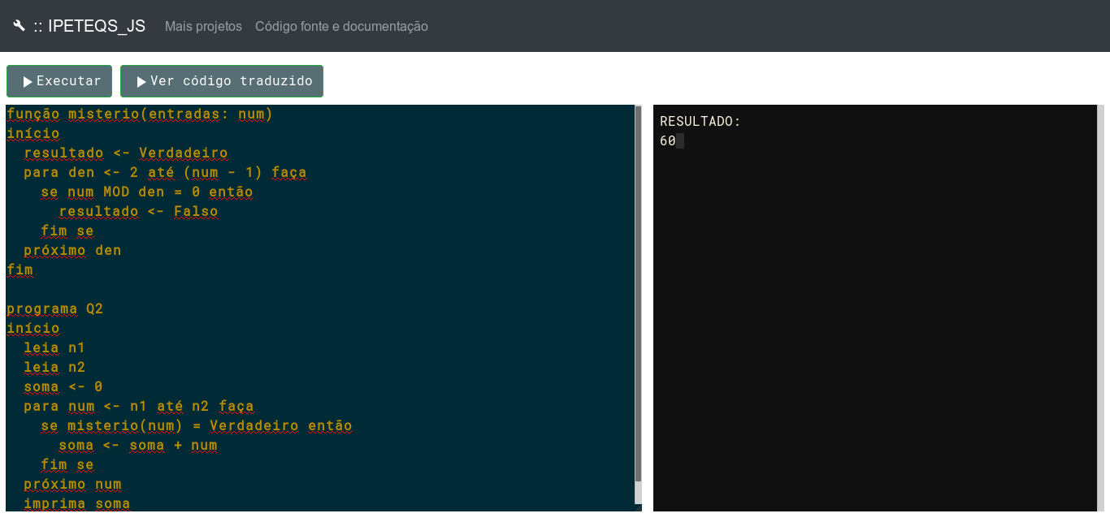This screenshot has height=522, width=1110.
Task: Open Código fonte e documentação
Action: (341, 27)
